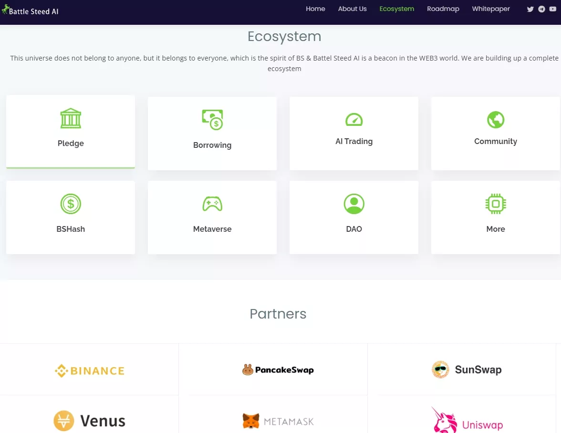This screenshot has width=561, height=433.
Task: Click the SunSwap partner logo
Action: click(467, 370)
